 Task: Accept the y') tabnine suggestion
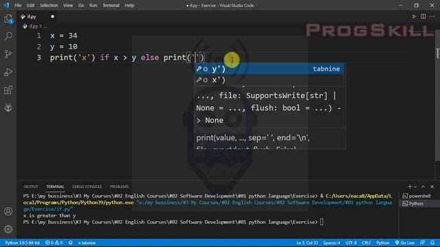tap(269, 69)
